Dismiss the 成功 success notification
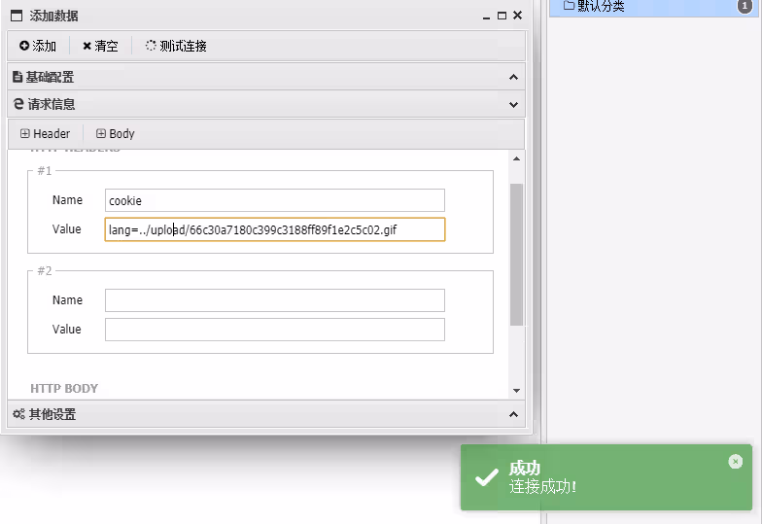This screenshot has height=524, width=762. click(735, 462)
